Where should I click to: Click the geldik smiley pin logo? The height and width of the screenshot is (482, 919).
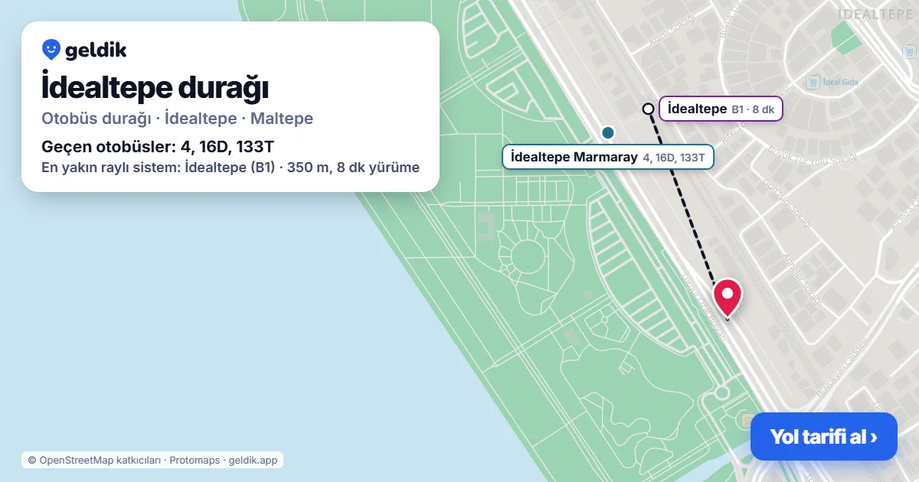tap(51, 50)
